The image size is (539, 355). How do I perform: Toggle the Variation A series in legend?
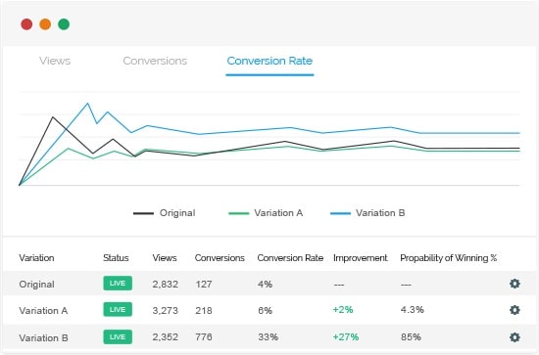coord(266,213)
